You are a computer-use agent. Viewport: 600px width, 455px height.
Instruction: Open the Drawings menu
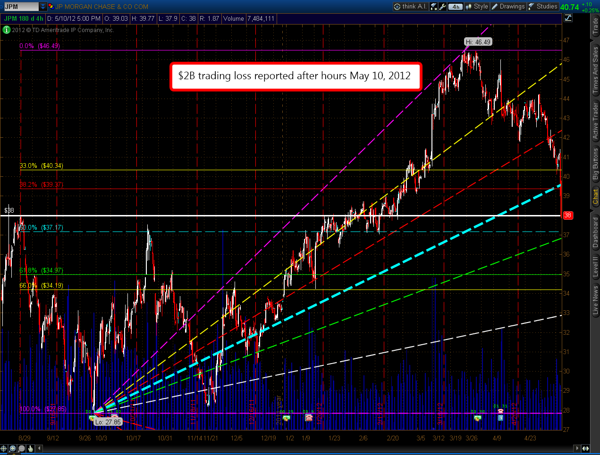click(508, 7)
